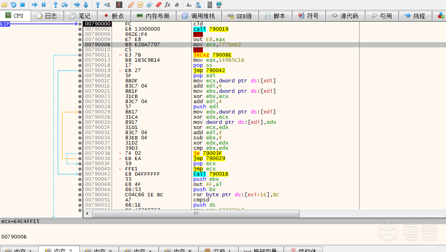The width and height of the screenshot is (446, 252).
Task: Open the Patches band-aid icon
Action: point(131,5)
